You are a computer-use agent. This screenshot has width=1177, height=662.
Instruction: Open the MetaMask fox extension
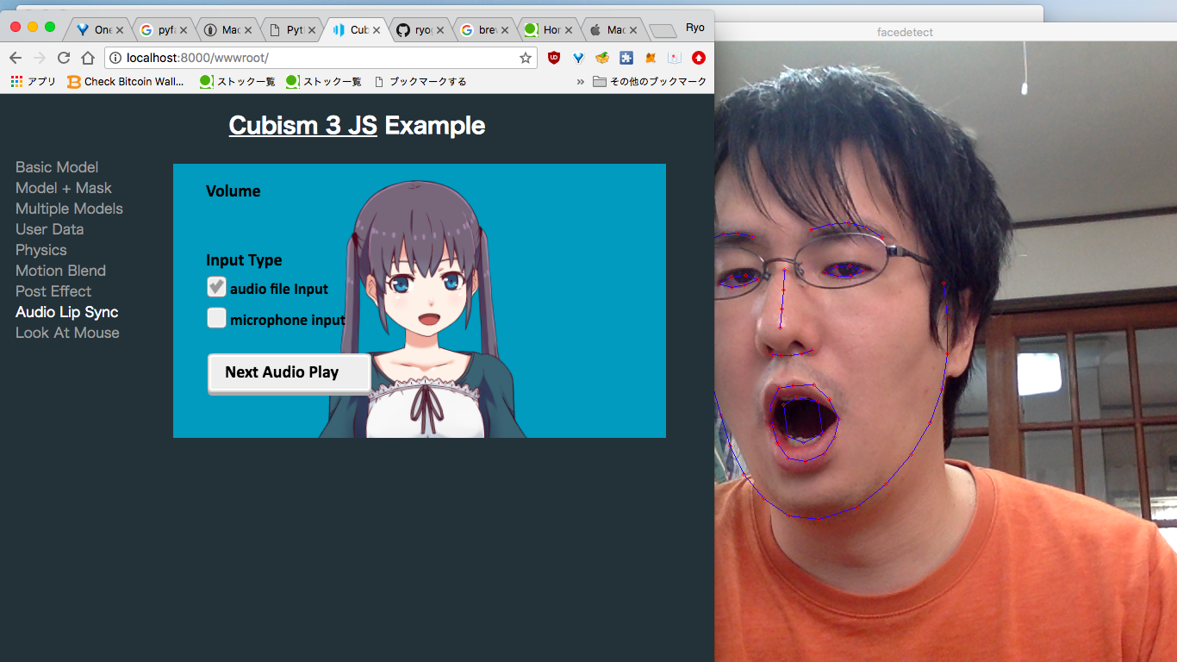click(x=651, y=58)
